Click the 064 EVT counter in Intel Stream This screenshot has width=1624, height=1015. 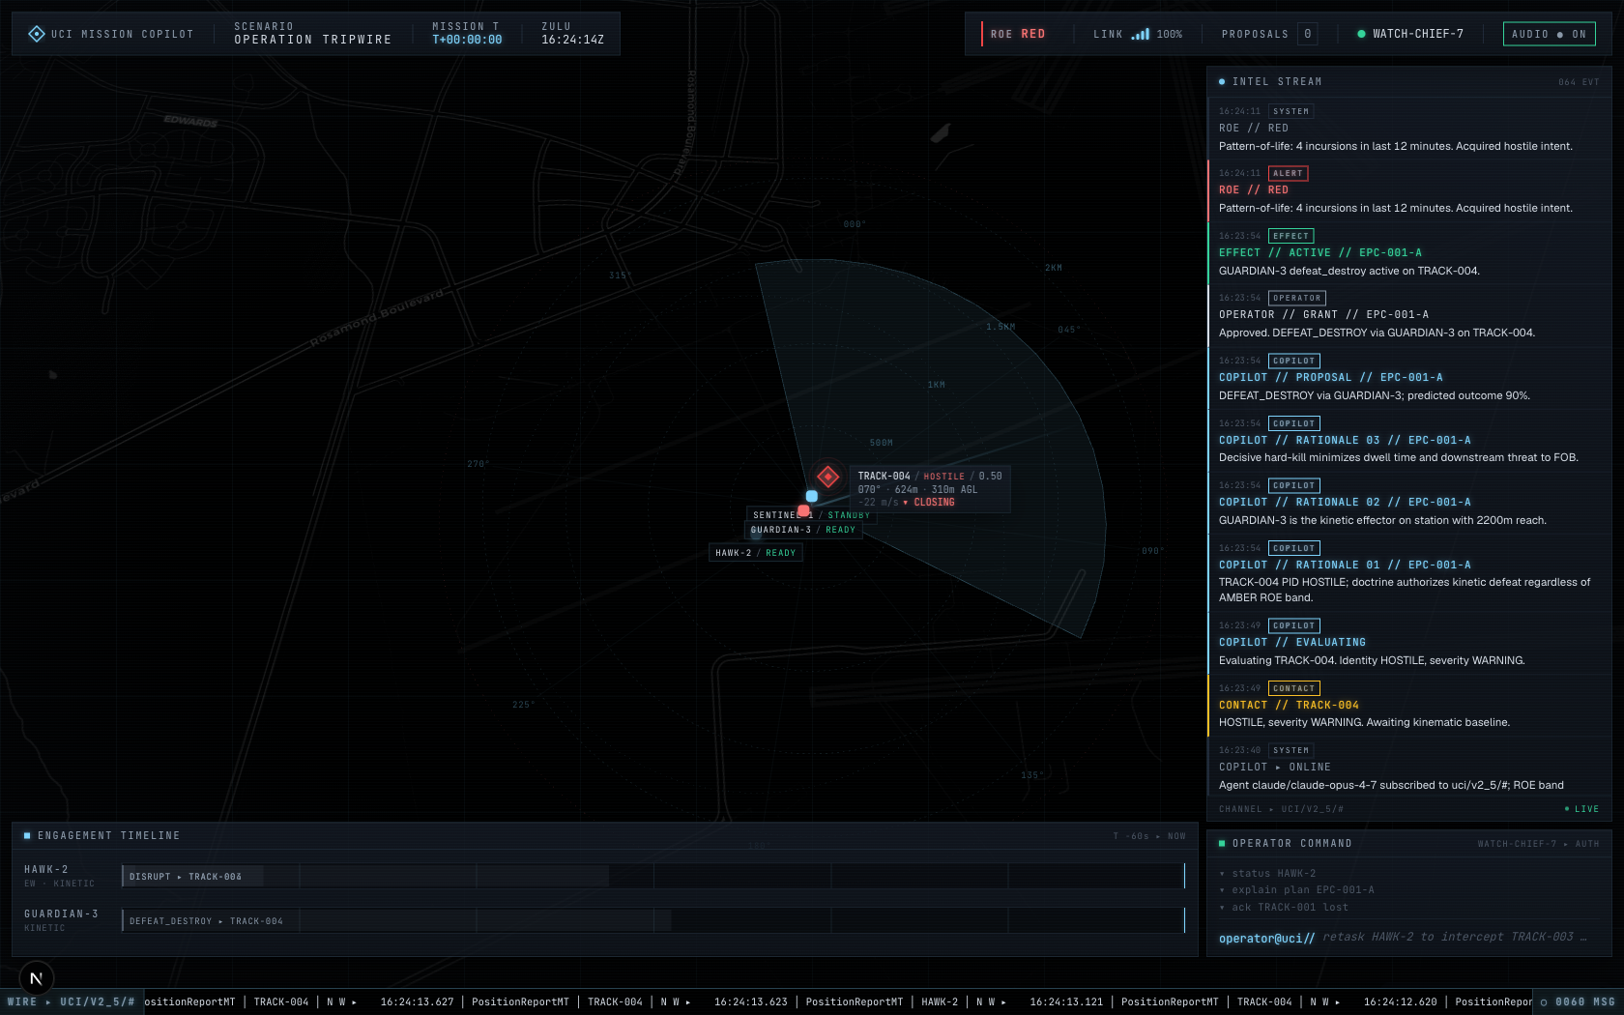coord(1579,82)
